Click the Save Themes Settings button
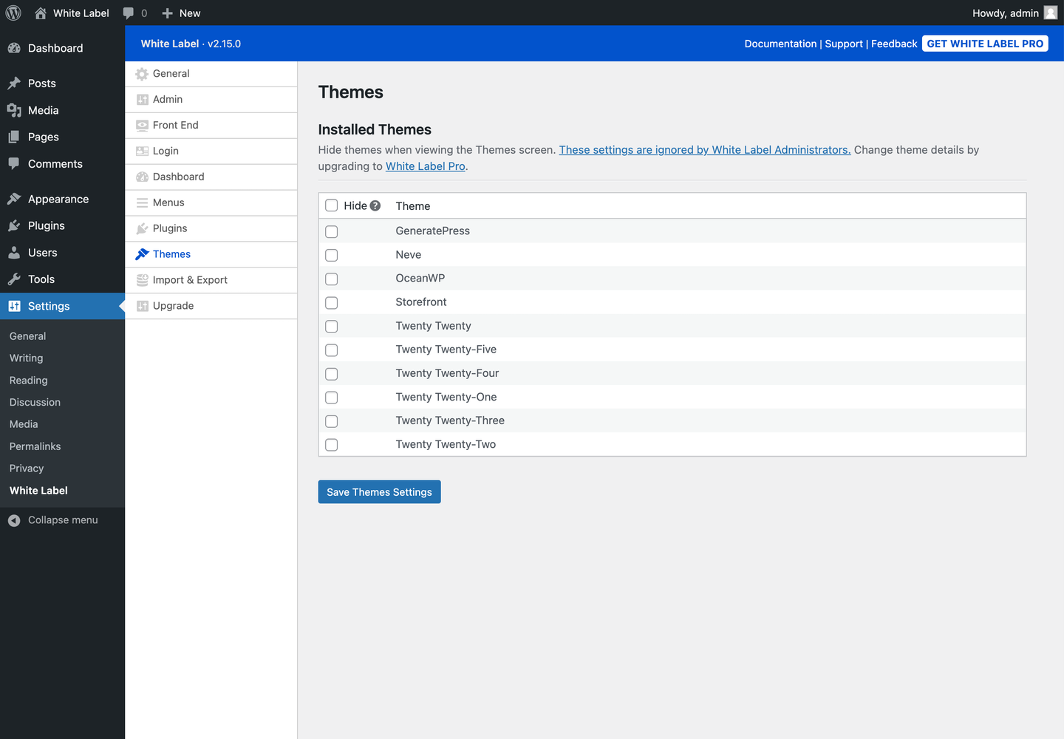This screenshot has width=1064, height=739. 379,491
